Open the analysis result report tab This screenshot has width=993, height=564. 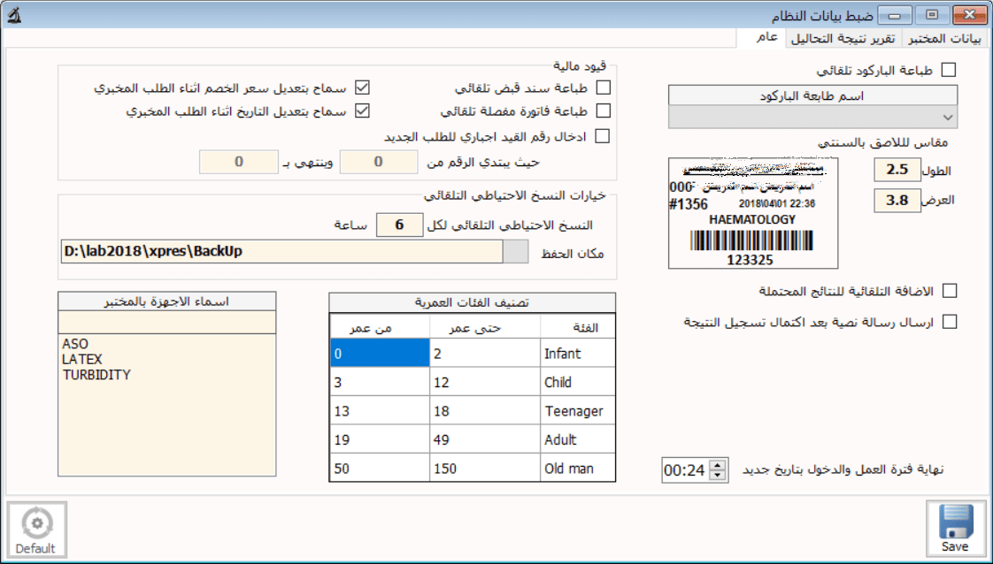click(842, 38)
